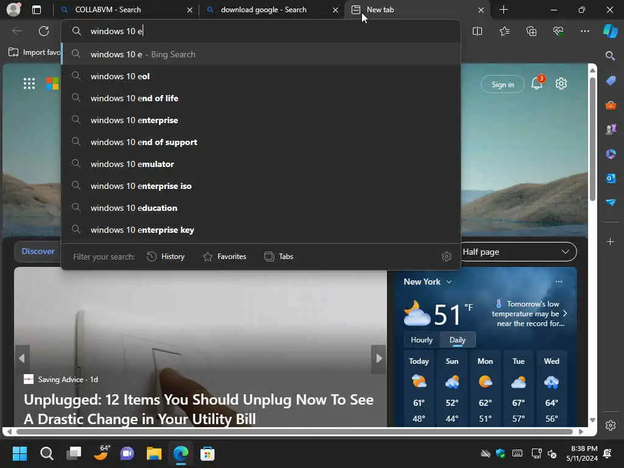Open the sidebar Games chess icon

tap(611, 129)
